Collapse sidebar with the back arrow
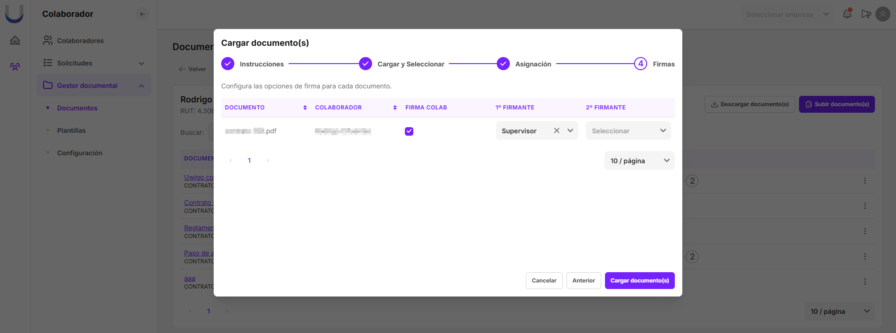Screen dimensions: 896x333 tap(142, 14)
